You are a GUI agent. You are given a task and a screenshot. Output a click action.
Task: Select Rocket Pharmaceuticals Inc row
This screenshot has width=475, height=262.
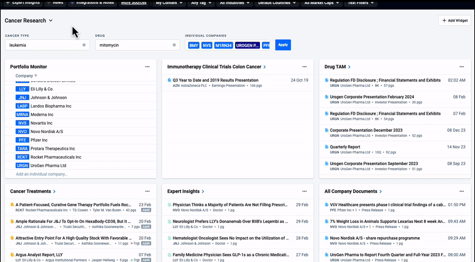tap(81, 157)
